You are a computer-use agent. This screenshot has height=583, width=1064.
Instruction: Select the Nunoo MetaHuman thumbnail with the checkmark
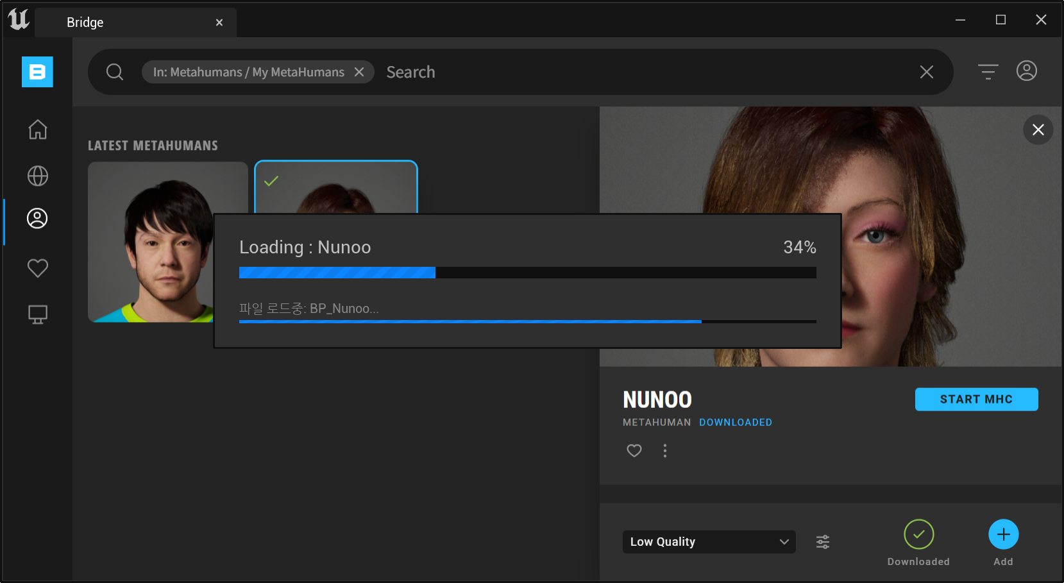[x=336, y=187]
